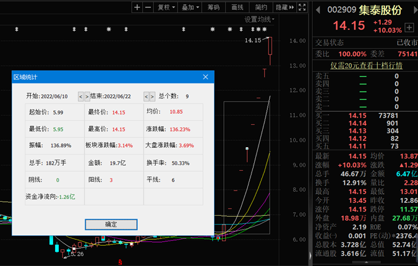The height and width of the screenshot is (266, 418).
Task: Add stock to watchlist with plus icon
Action: click(409, 28)
